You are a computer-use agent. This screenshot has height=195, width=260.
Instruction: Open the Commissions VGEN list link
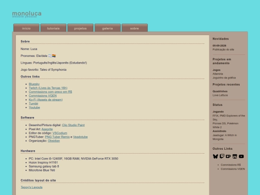click(x=43, y=96)
